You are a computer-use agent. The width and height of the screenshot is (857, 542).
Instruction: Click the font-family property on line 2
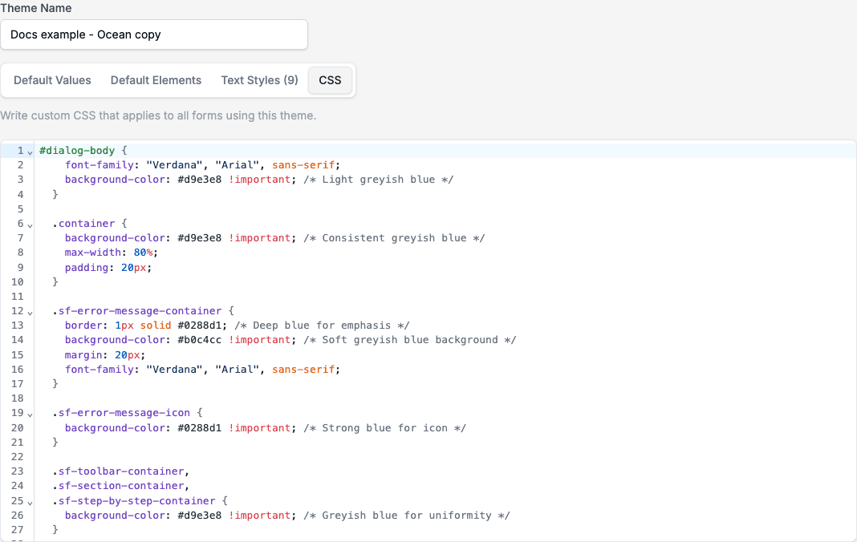pos(100,165)
